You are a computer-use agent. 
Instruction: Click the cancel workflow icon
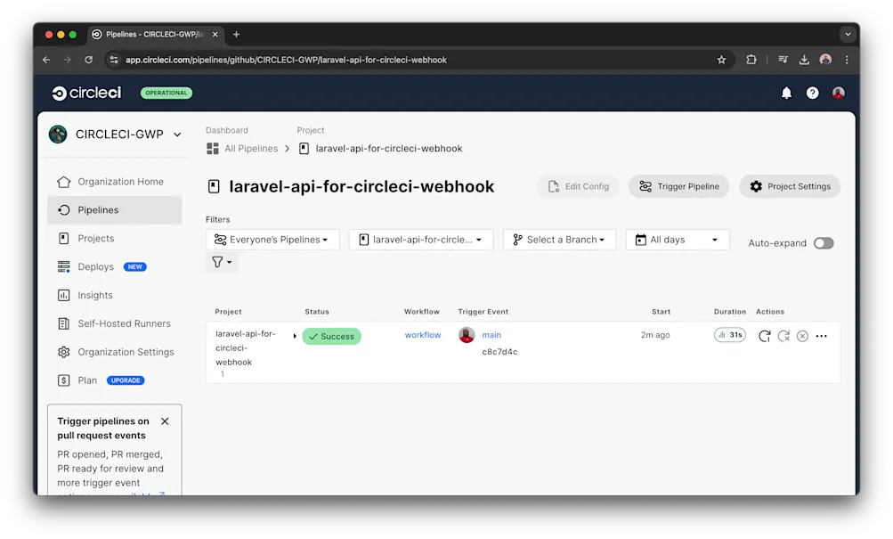click(802, 336)
